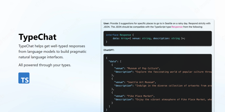Click the description starting 'Indulge in the diverse'
Viewport: 225px width, 112px height.
(x=173, y=86)
